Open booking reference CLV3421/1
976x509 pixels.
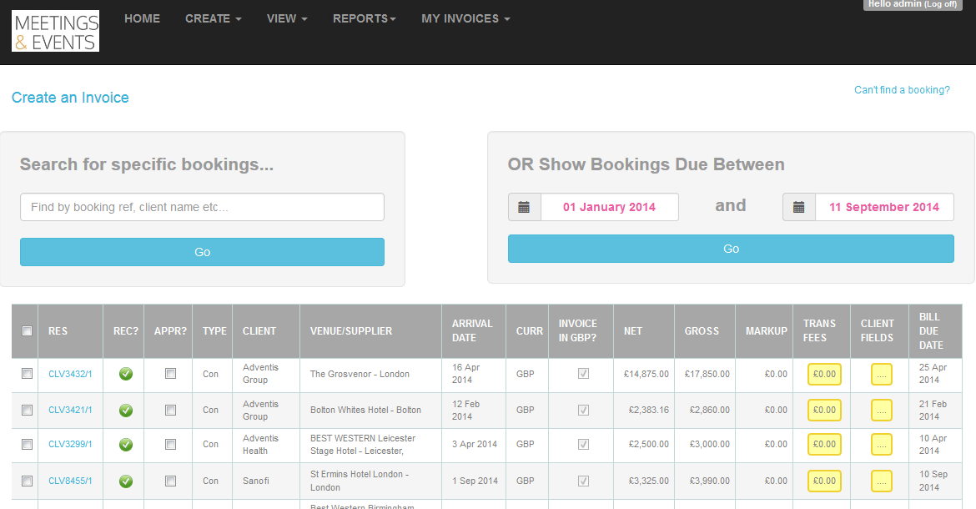coord(70,410)
